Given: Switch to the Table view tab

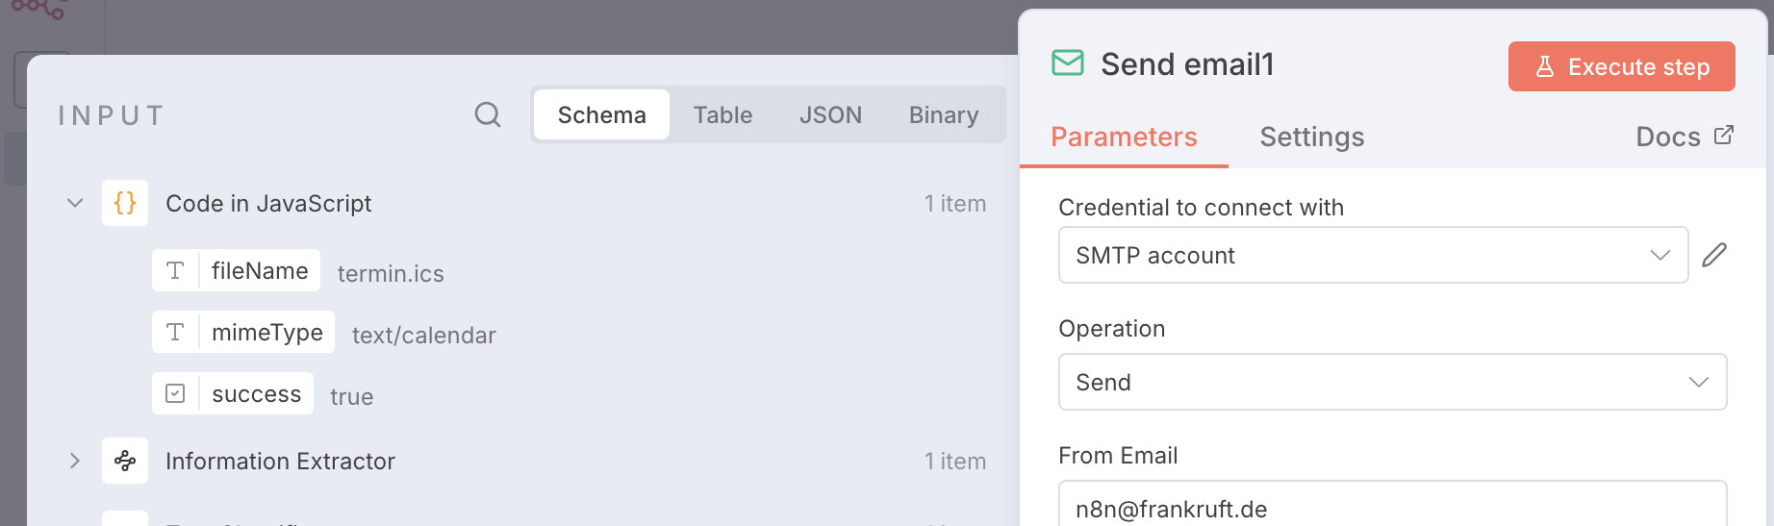Looking at the screenshot, I should coord(722,115).
